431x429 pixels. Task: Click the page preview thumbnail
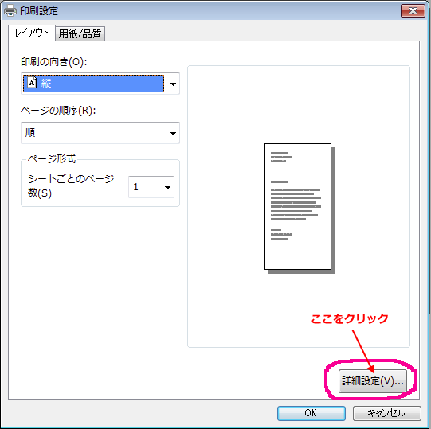[x=300, y=209]
